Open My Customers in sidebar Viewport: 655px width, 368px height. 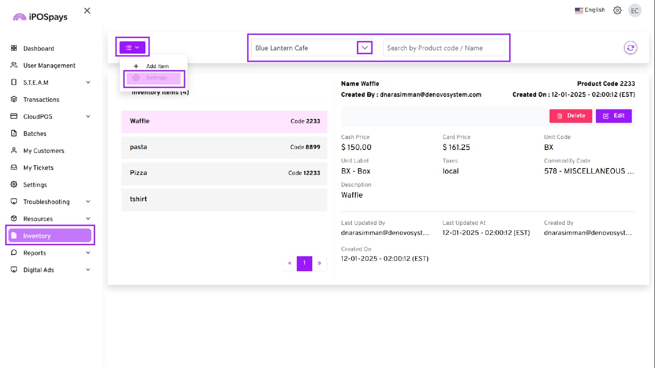pyautogui.click(x=44, y=151)
